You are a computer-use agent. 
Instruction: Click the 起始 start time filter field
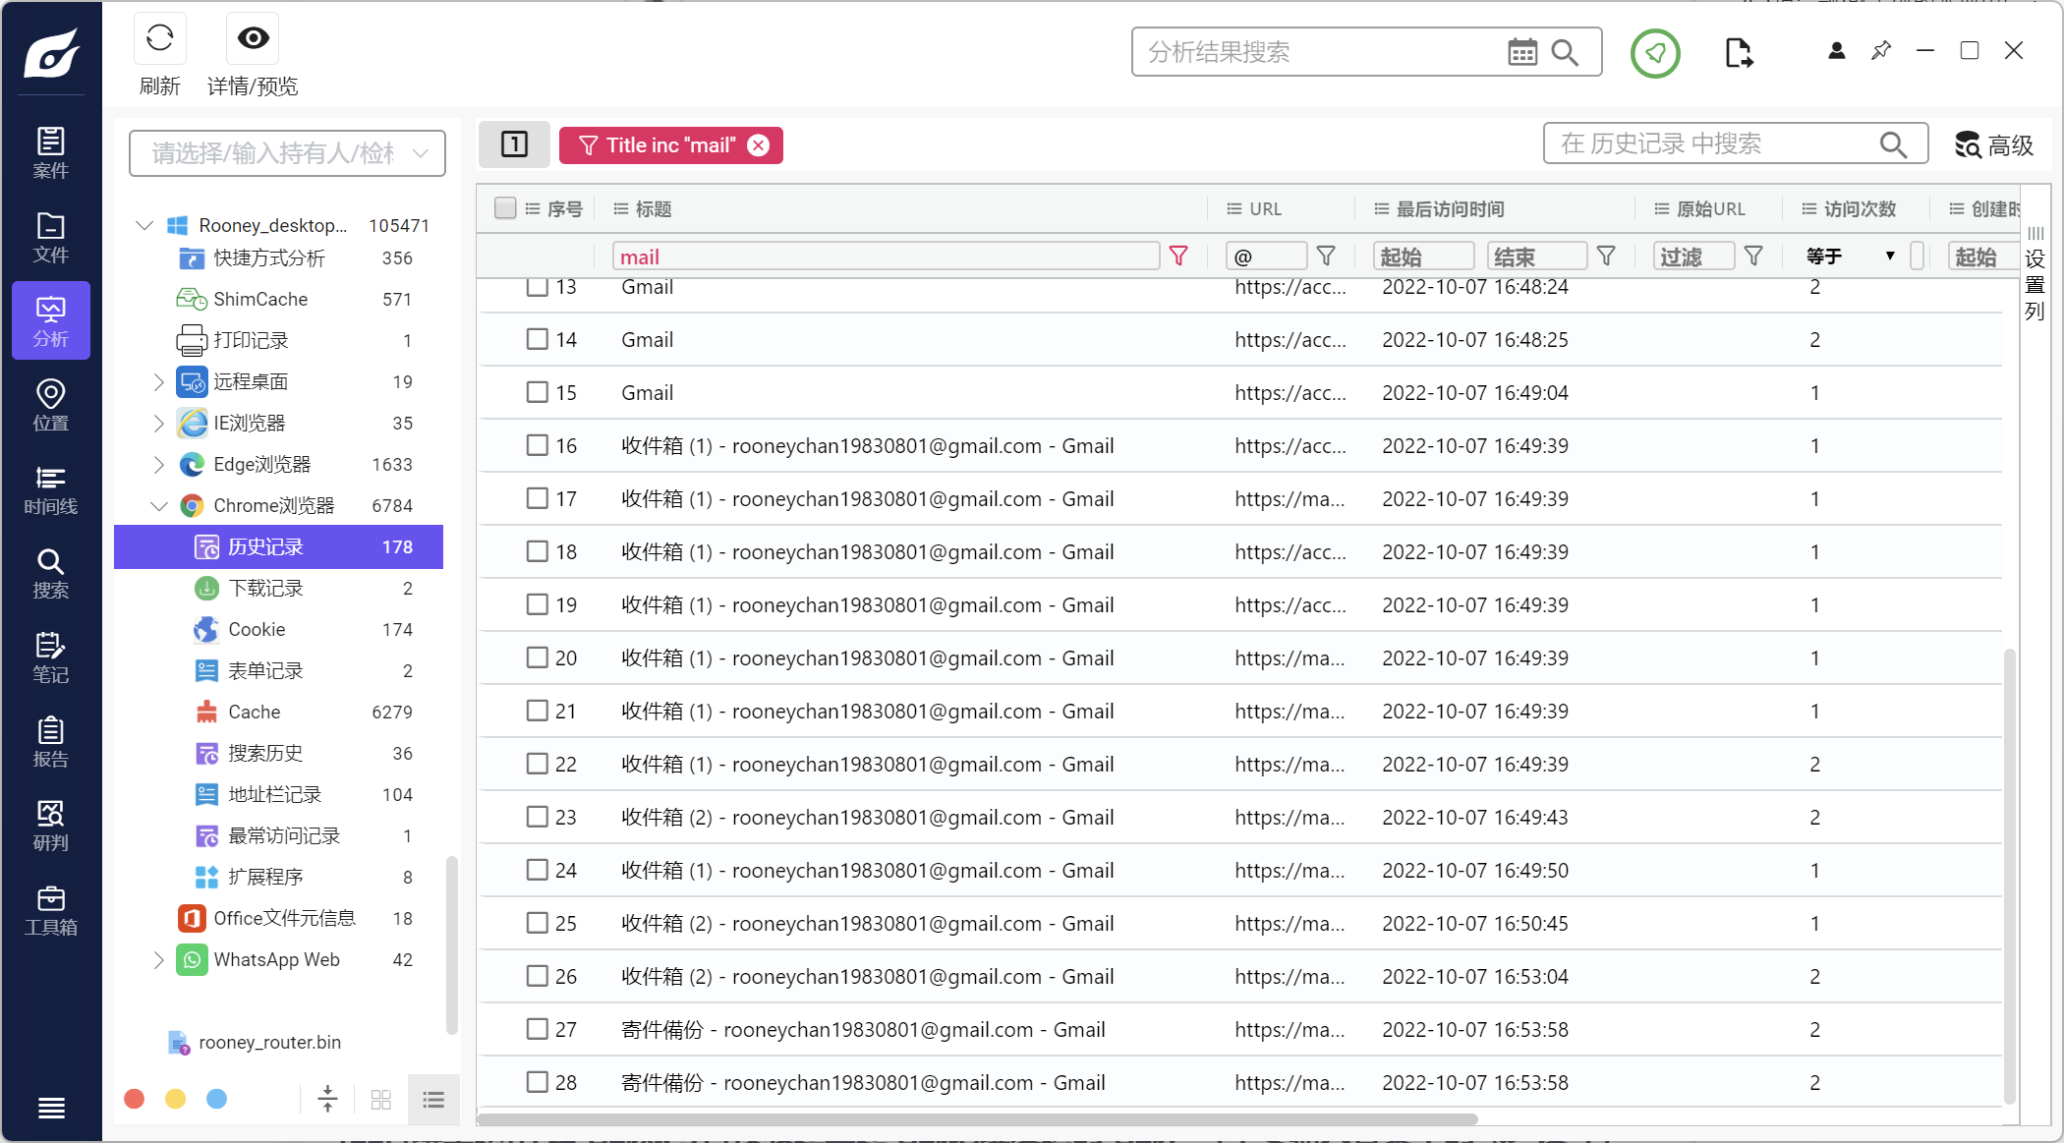click(1423, 257)
